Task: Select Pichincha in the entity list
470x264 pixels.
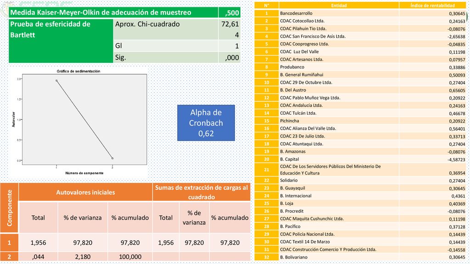Action: pyautogui.click(x=290, y=121)
